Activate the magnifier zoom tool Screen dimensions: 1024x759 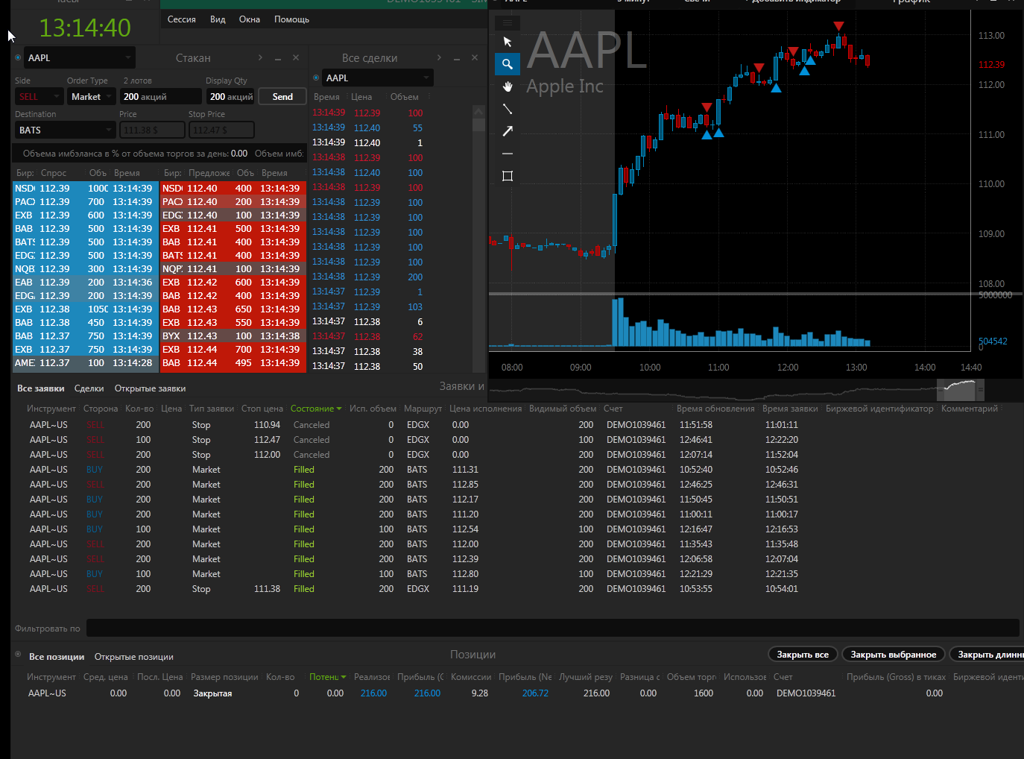pos(508,64)
